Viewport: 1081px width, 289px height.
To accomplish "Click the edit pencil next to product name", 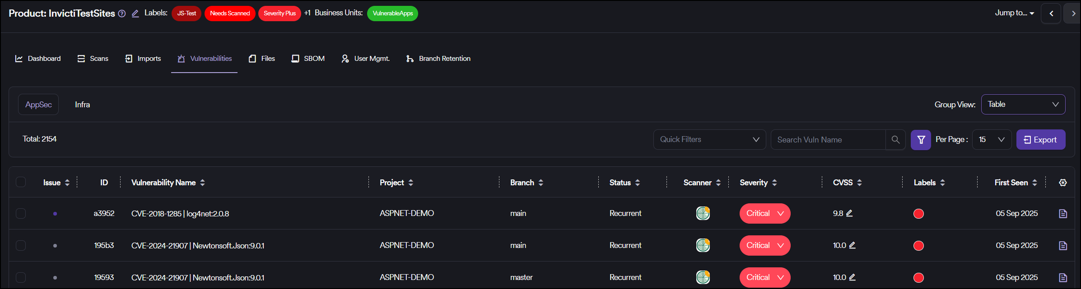I will pyautogui.click(x=135, y=14).
